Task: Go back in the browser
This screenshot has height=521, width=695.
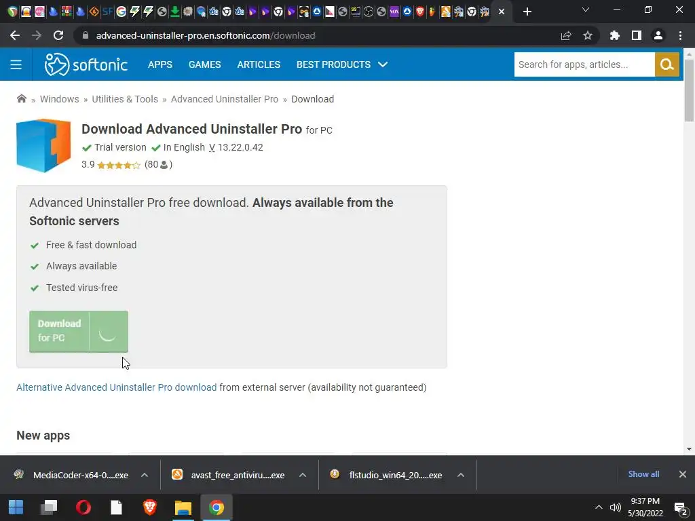Action: [15, 35]
